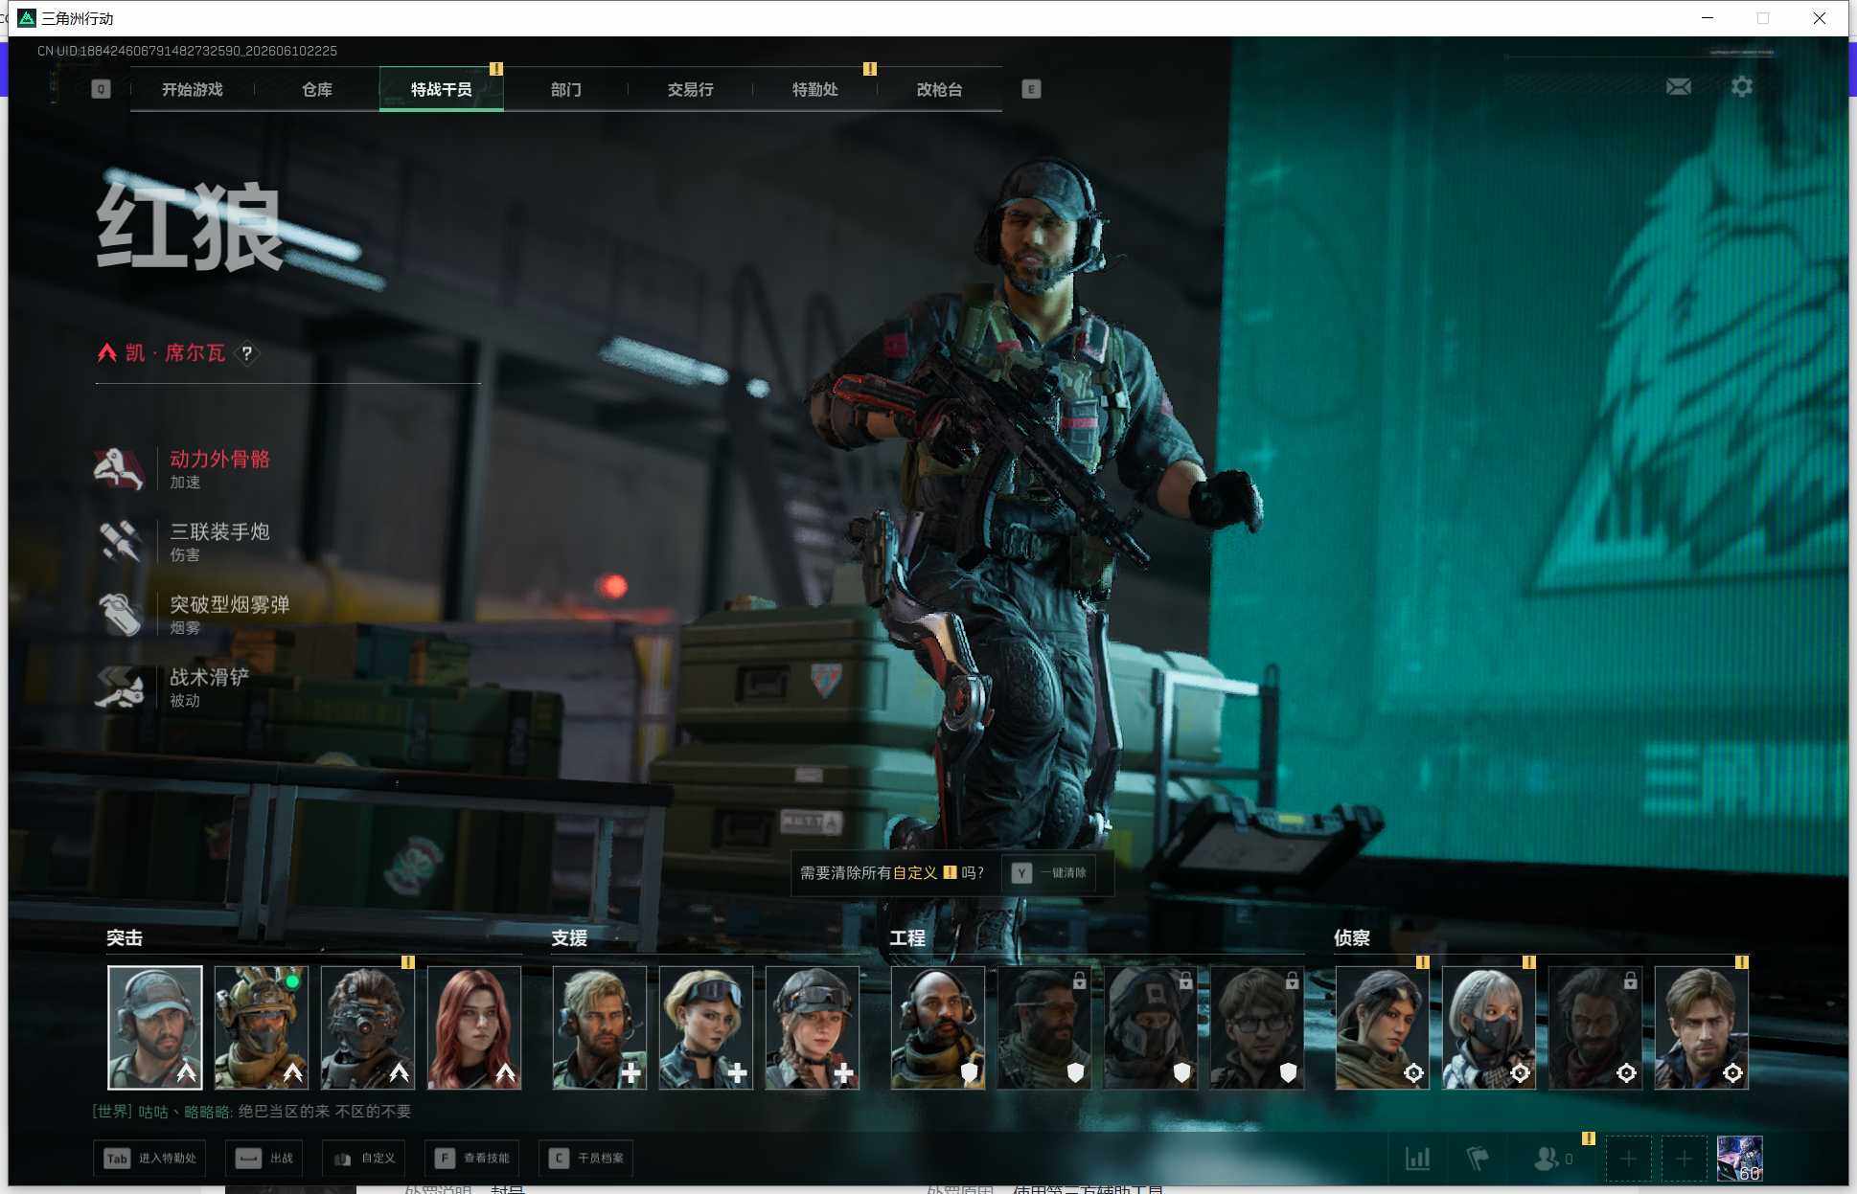Go to the 部门 tab
1857x1194 pixels.
(565, 89)
